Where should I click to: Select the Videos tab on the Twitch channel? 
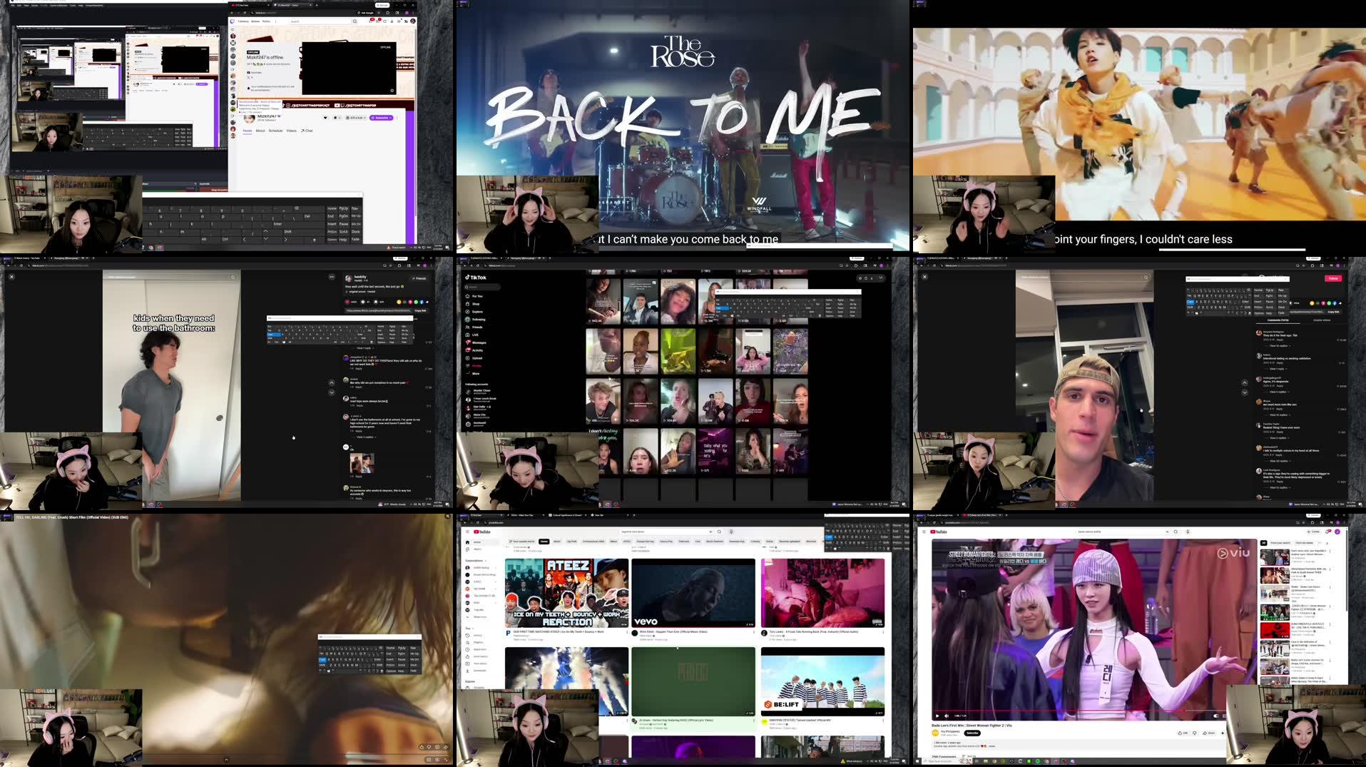[x=291, y=131]
